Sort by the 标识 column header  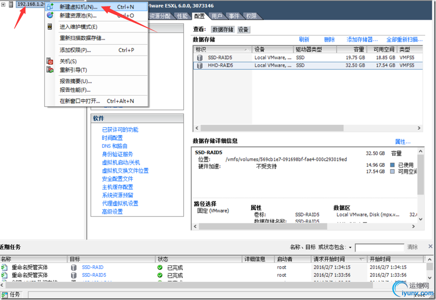pyautogui.click(x=222, y=50)
